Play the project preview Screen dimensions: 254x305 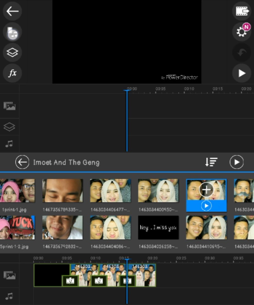242,73
